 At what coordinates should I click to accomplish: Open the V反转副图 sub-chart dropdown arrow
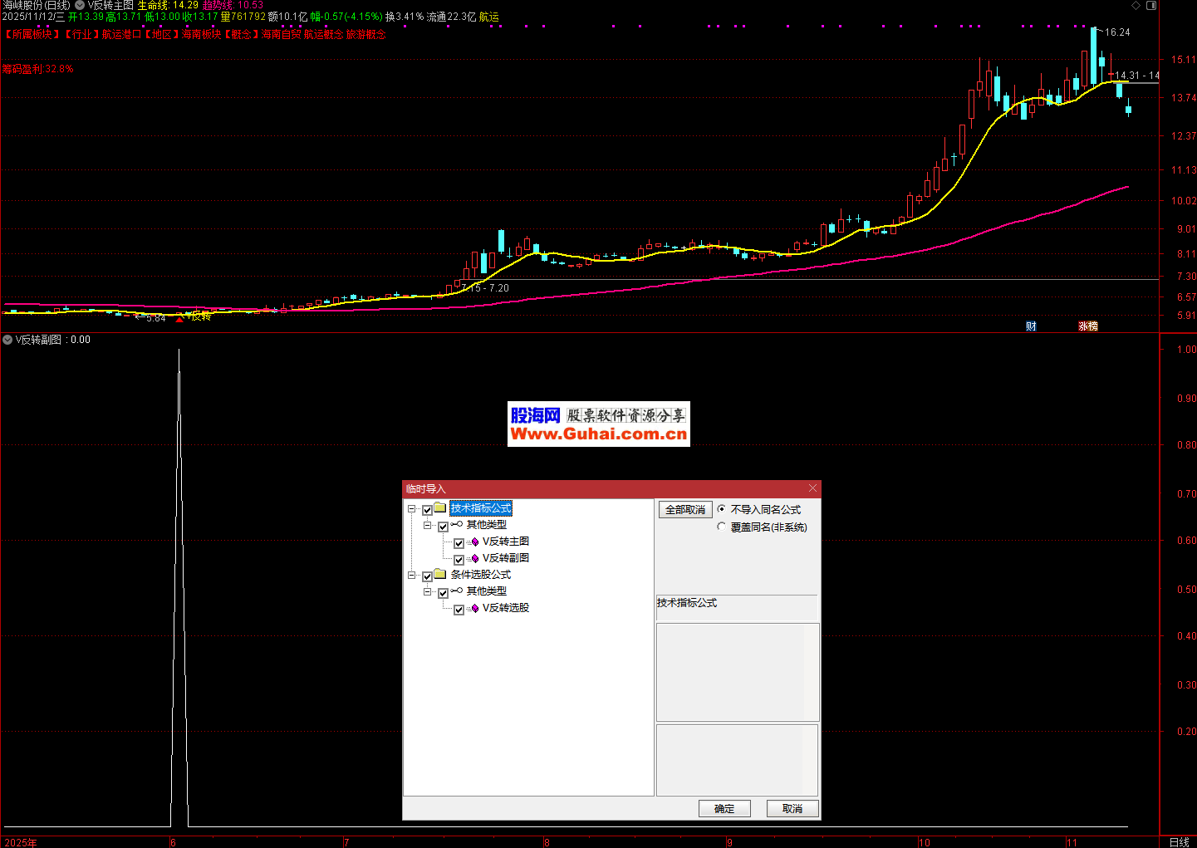(7, 340)
